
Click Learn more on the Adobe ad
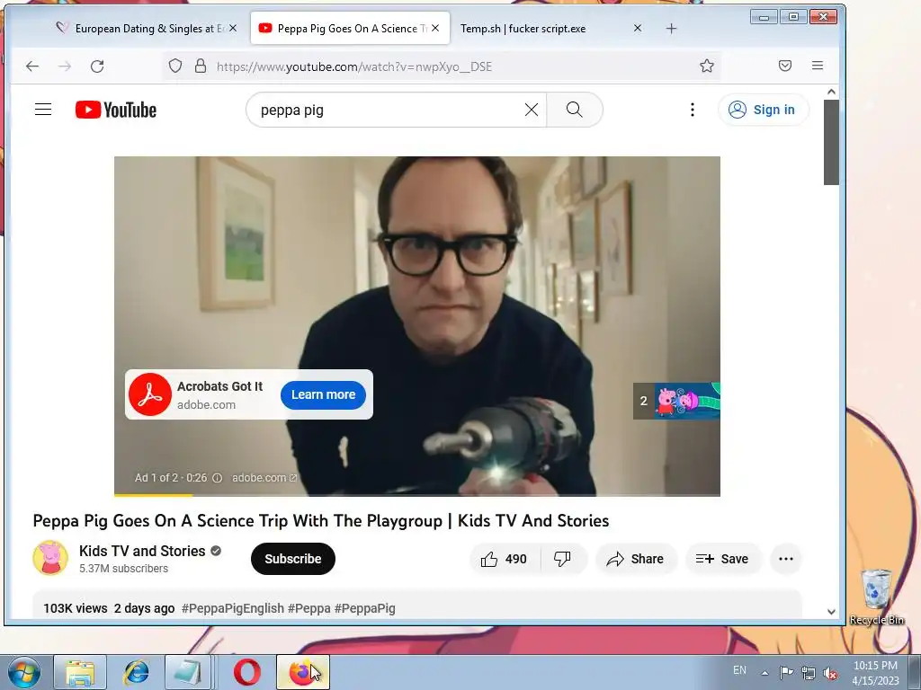tap(323, 395)
